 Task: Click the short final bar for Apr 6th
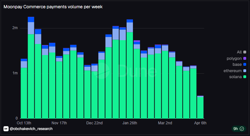point(200,108)
